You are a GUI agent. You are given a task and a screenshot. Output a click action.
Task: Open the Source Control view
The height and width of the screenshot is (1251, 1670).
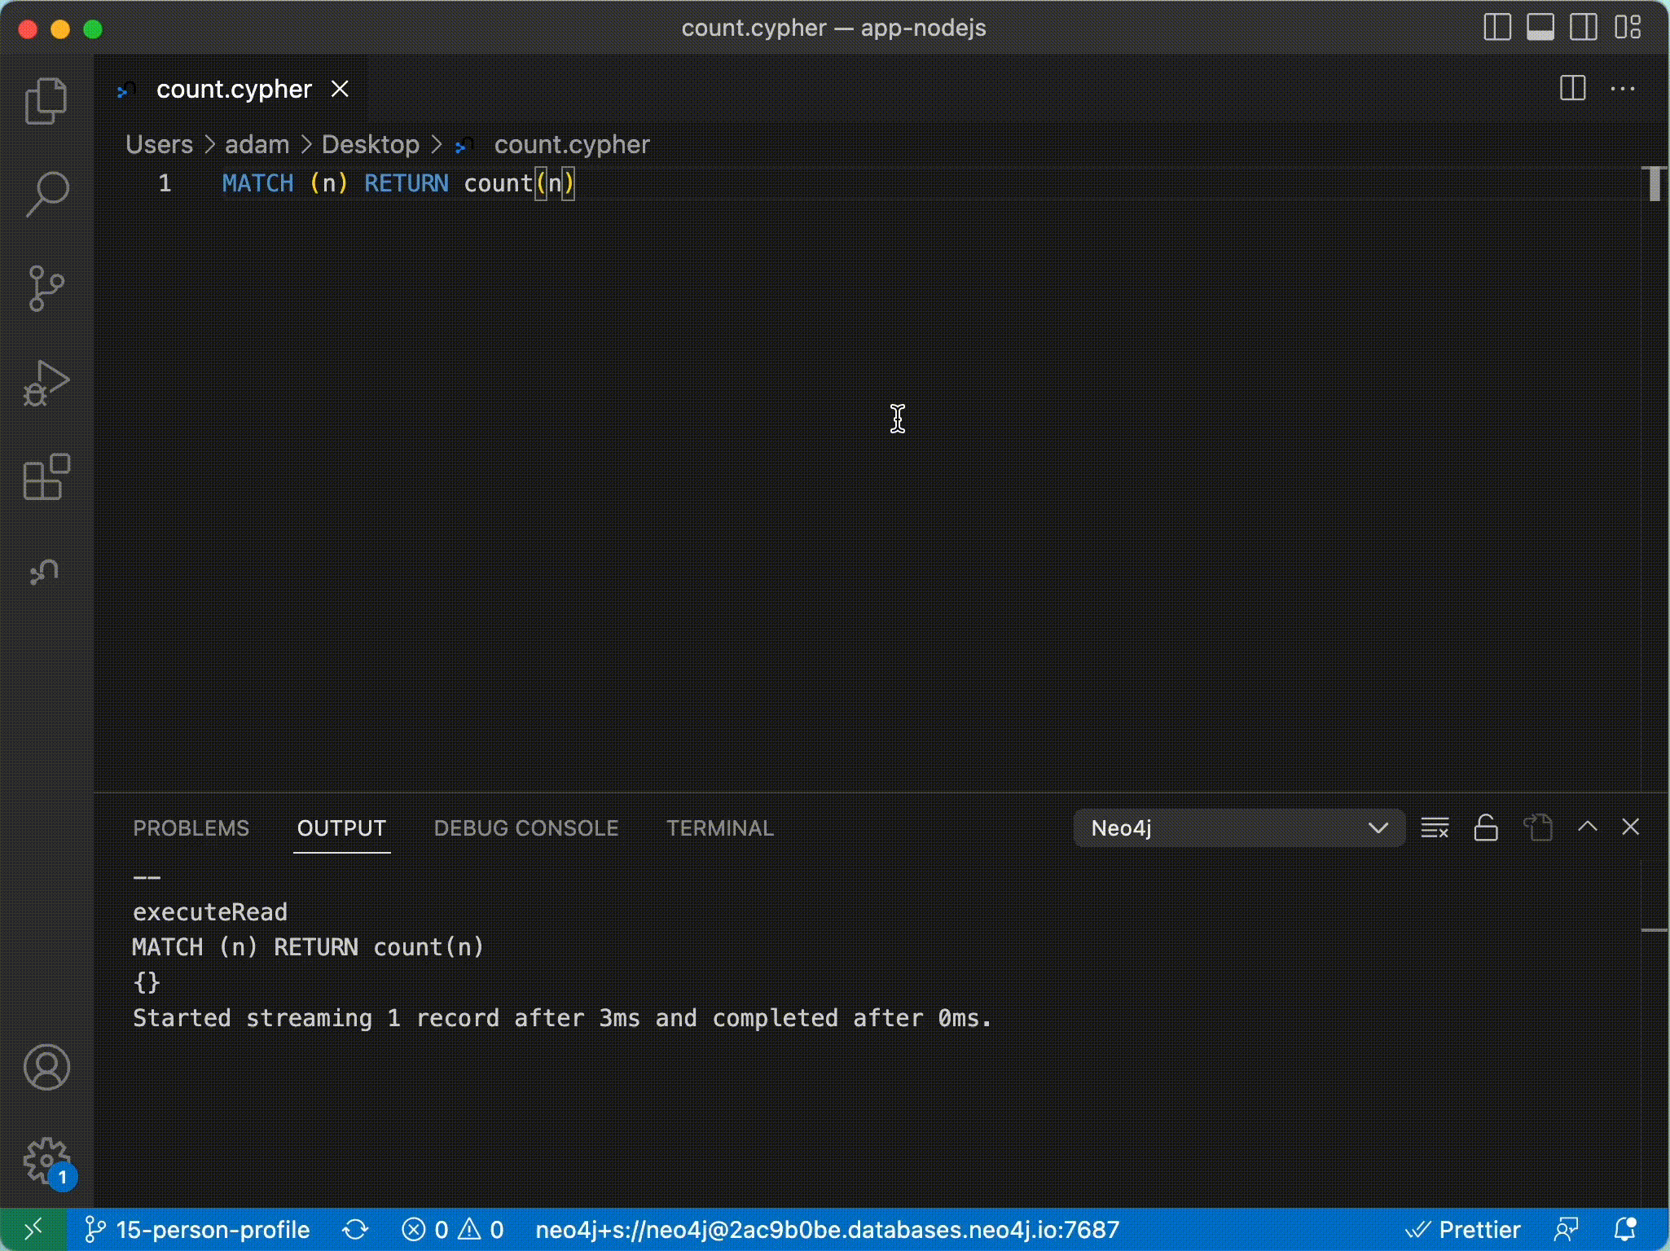point(46,288)
